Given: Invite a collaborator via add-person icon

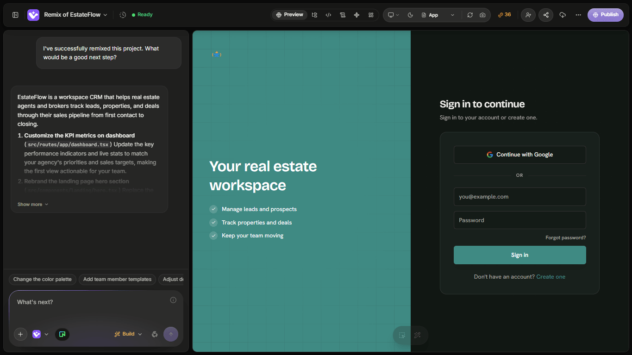Looking at the screenshot, I should point(528,15).
